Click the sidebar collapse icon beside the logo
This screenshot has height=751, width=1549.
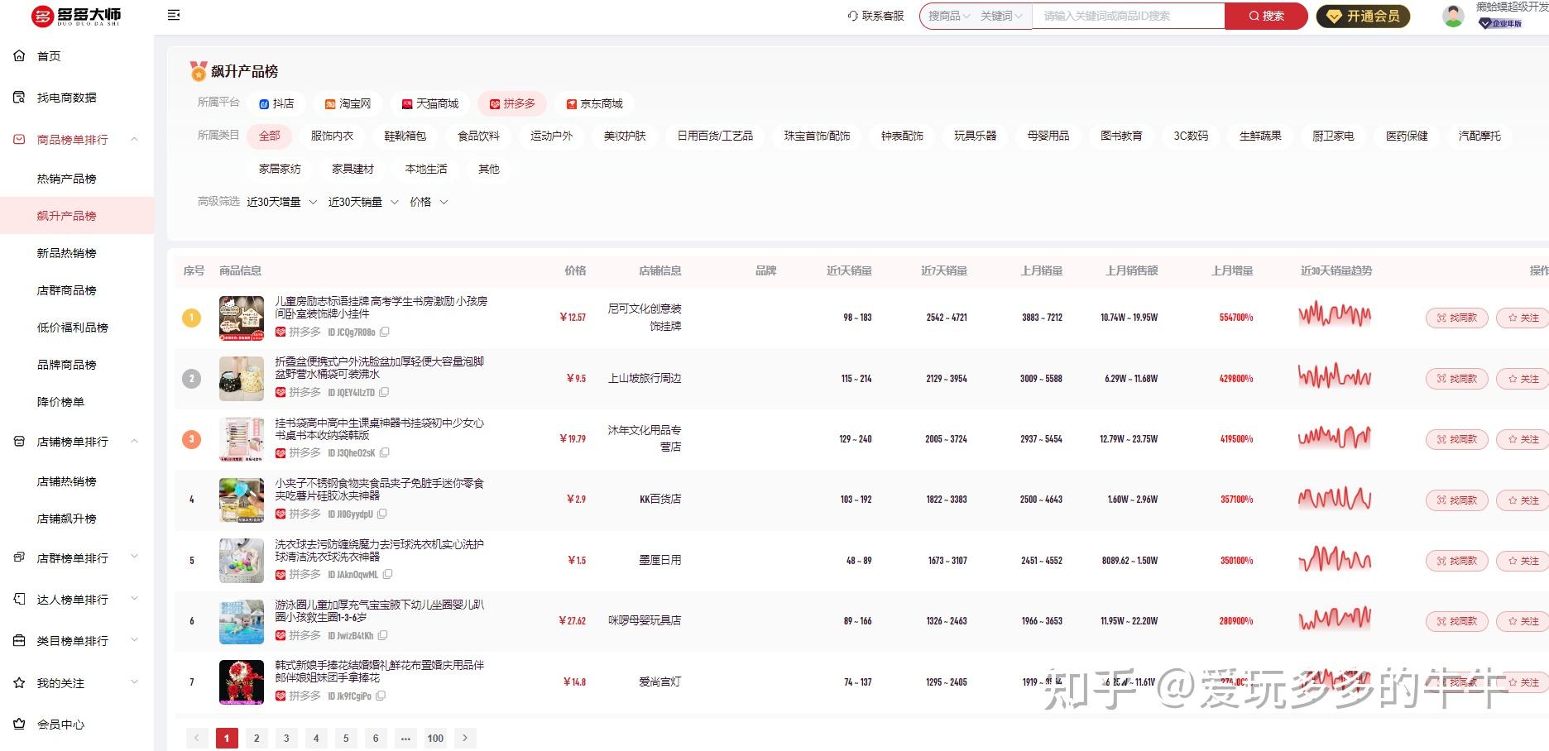[x=174, y=15]
